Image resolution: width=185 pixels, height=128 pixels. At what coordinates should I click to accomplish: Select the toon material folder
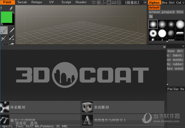[171, 51]
